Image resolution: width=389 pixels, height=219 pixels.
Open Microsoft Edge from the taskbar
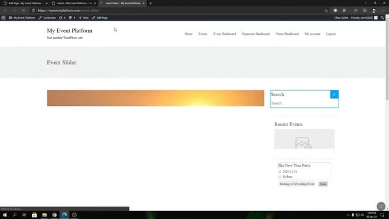coord(64,215)
